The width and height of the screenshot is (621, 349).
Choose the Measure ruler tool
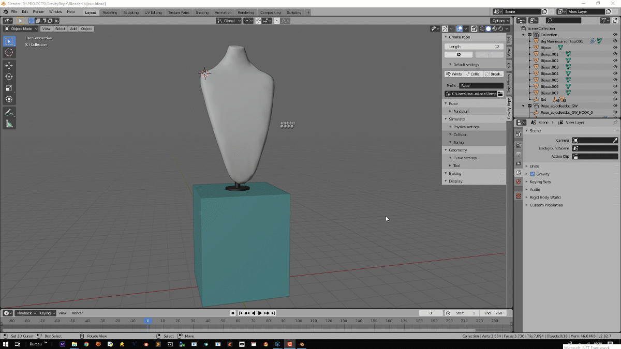(x=9, y=124)
